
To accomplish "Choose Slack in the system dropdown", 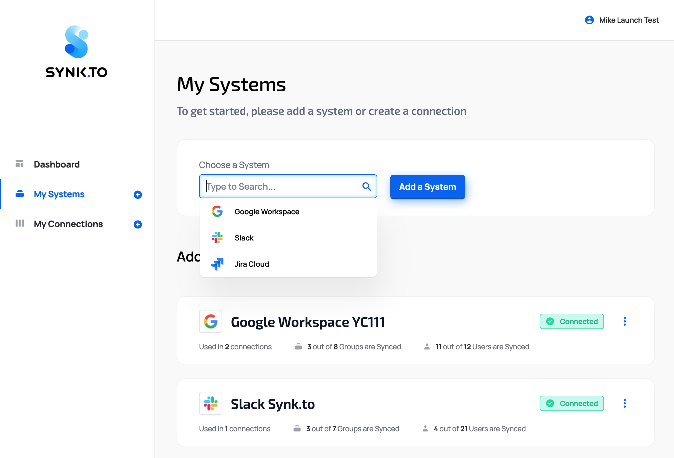I will click(244, 238).
